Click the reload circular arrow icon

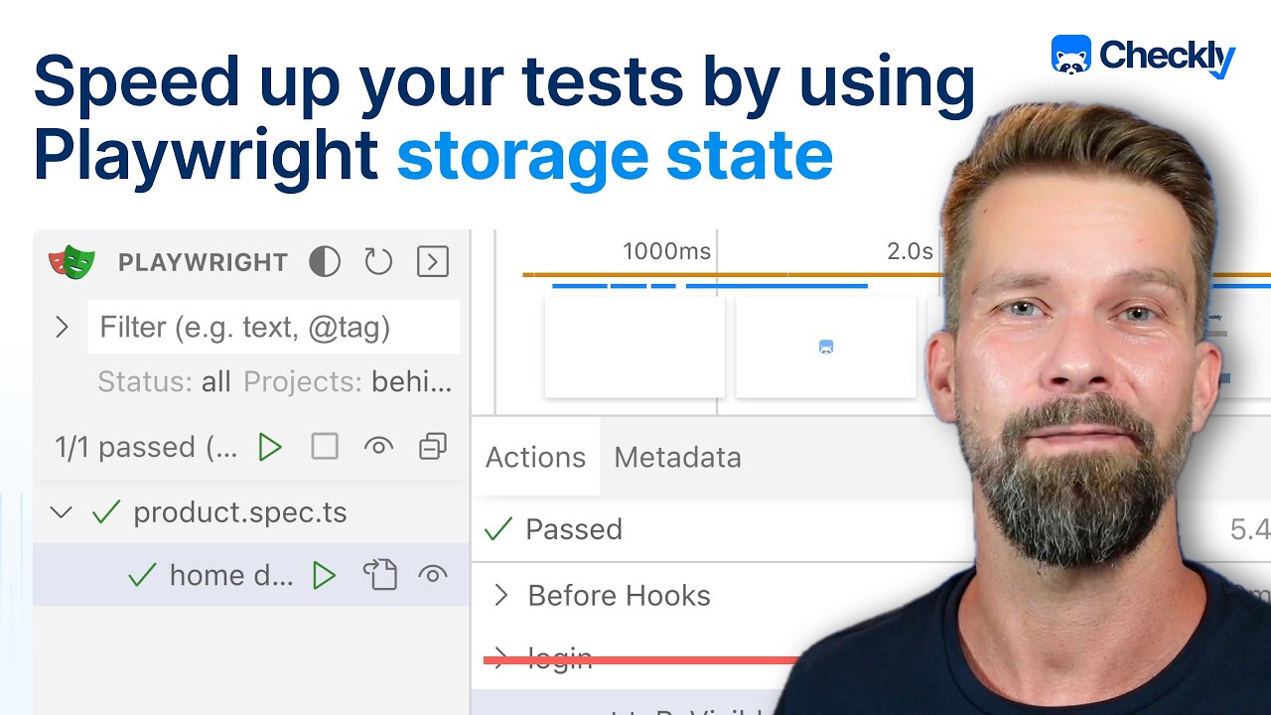378,262
